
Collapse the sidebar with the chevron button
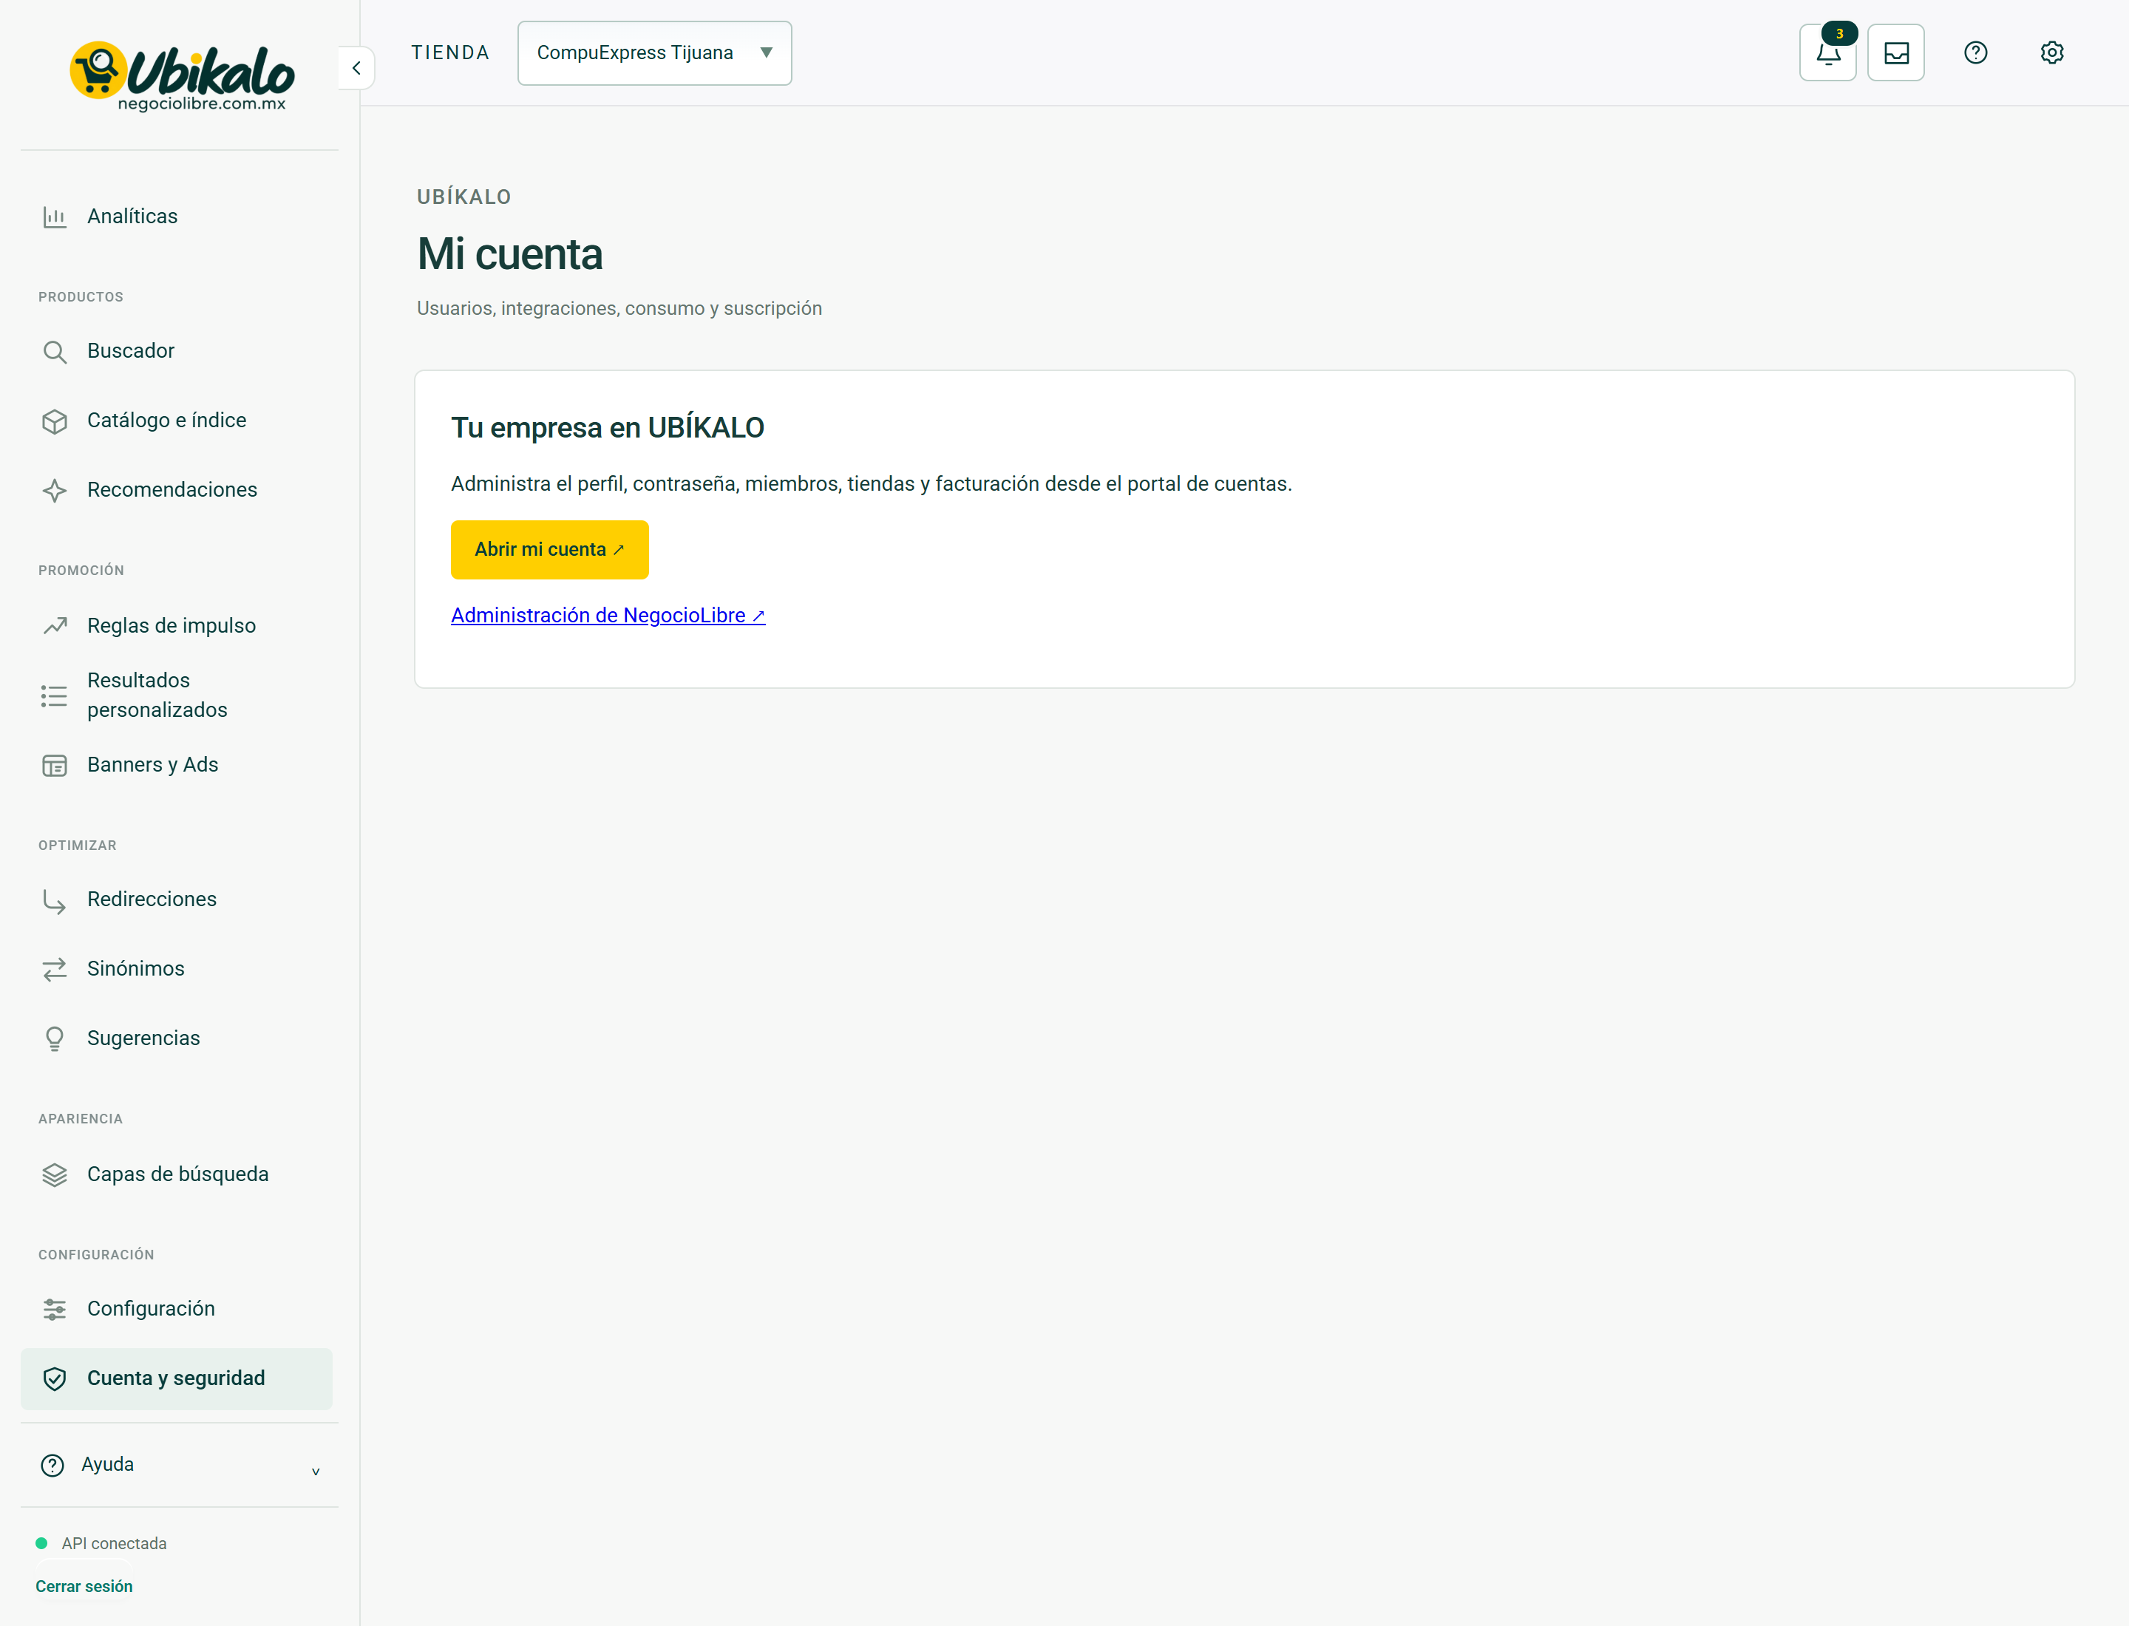(356, 68)
